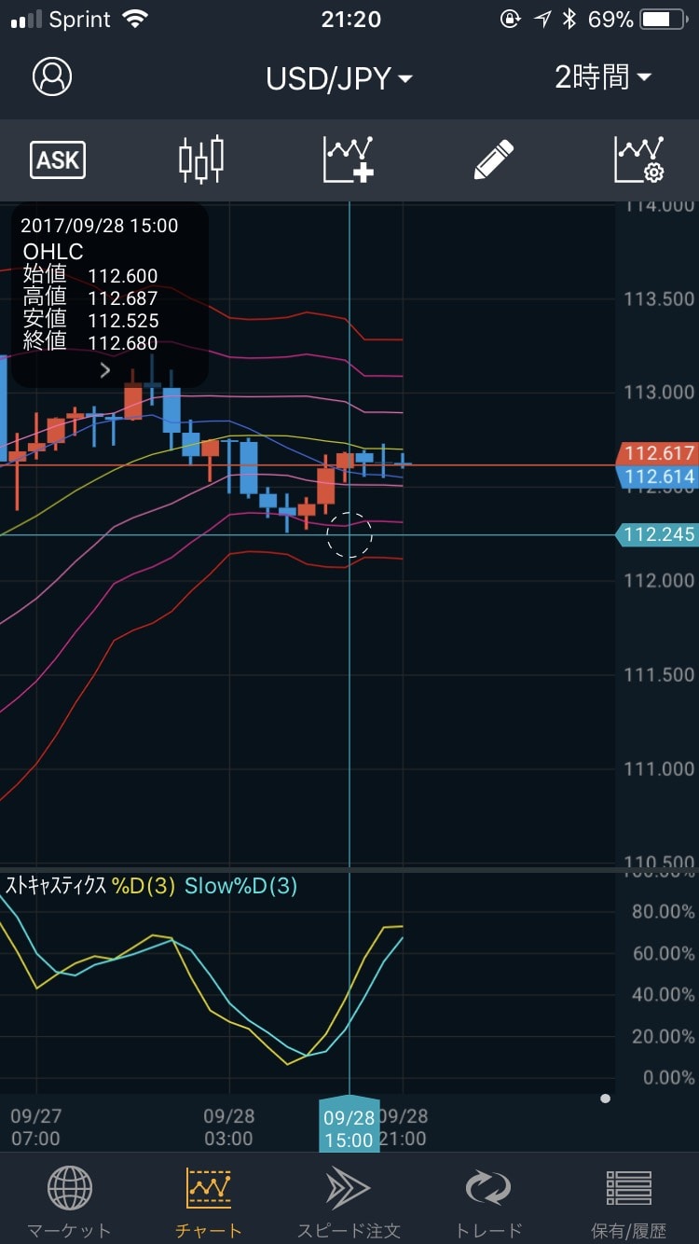This screenshot has width=699, height=1244.
Task: Tap the Bluetooth icon in status bar
Action: 569,20
